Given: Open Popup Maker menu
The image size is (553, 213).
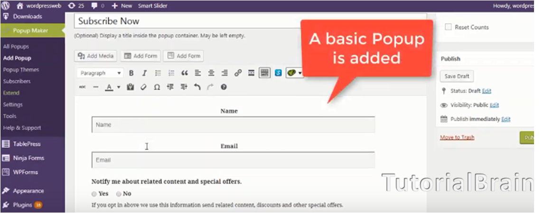Looking at the screenshot, I should click(32, 31).
